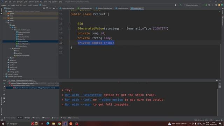Switch to ProductService.java tab
The width and height of the screenshot is (224, 126).
click(x=67, y=8)
